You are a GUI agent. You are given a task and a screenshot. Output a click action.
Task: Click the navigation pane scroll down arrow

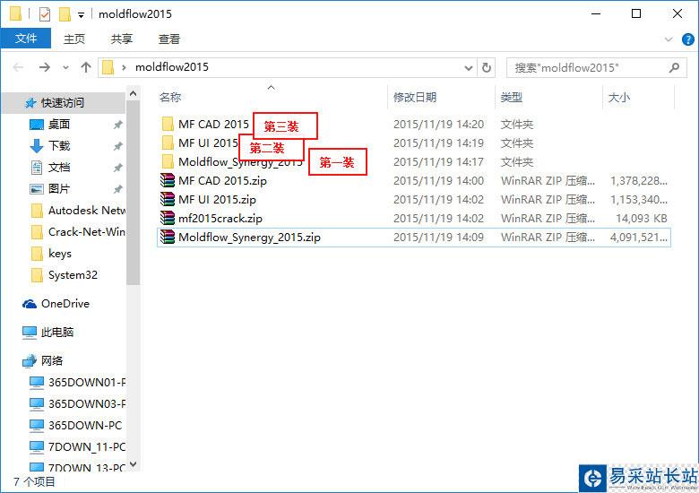click(133, 464)
